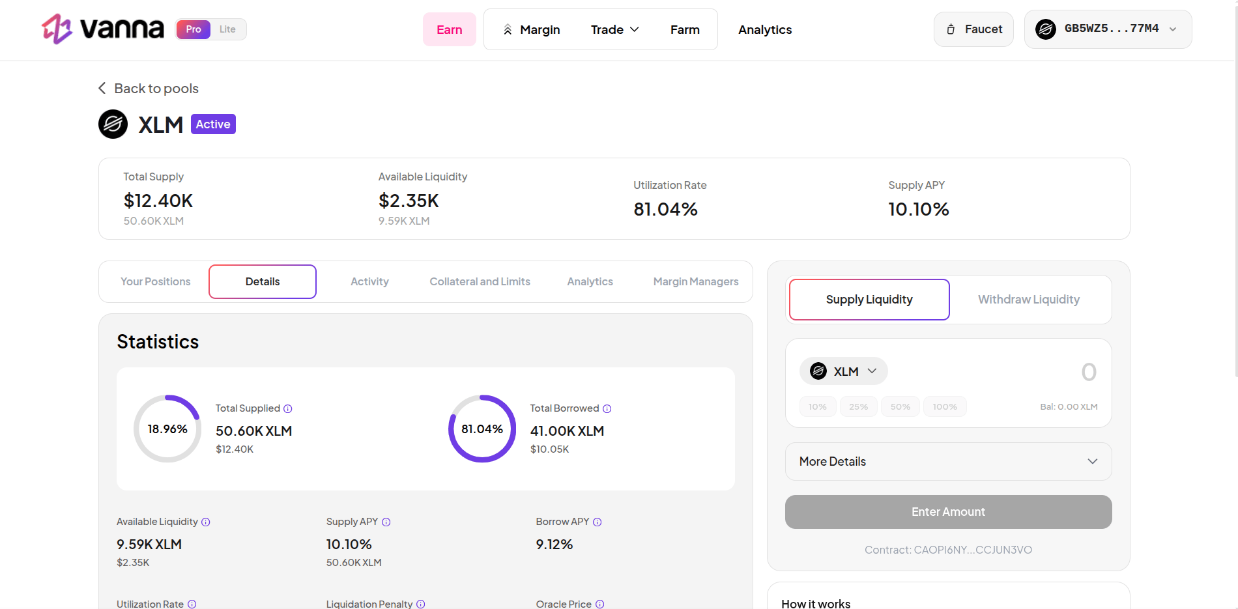Viewport: 1238px width, 609px height.
Task: Open info icon next to Total Borrowed
Action: [607, 408]
